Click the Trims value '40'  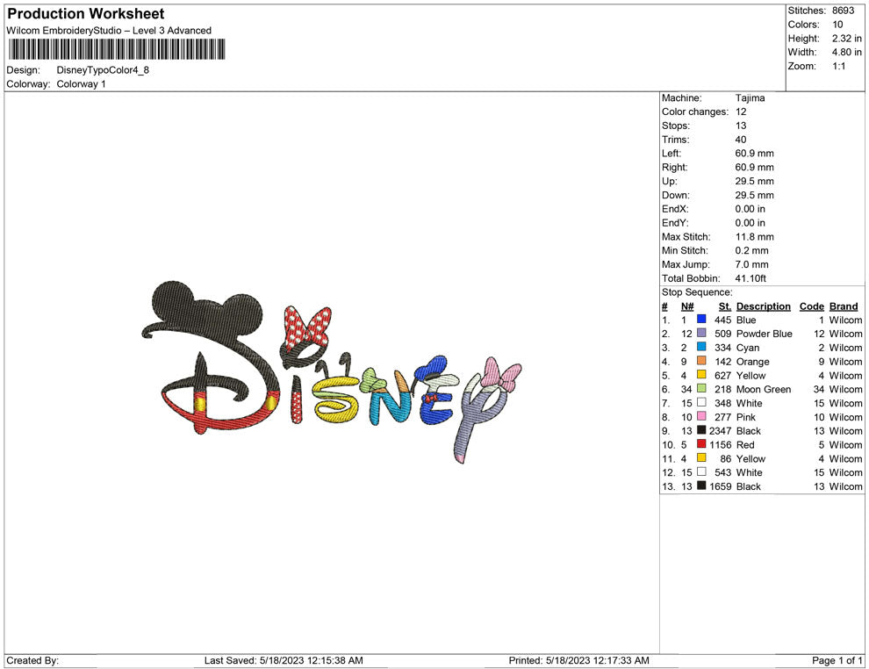pos(741,140)
